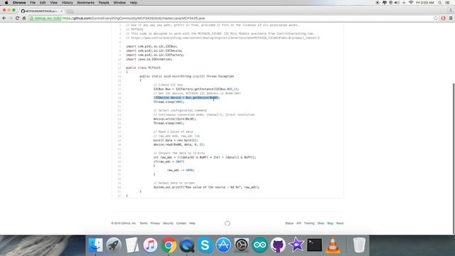This screenshot has width=455, height=256.
Task: Click the page vertical scrollbar thumb
Action: tap(454, 158)
